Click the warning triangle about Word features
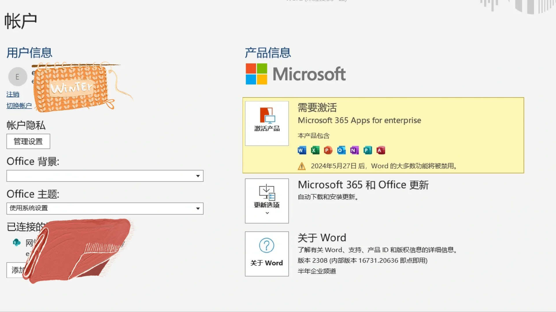 (x=301, y=166)
